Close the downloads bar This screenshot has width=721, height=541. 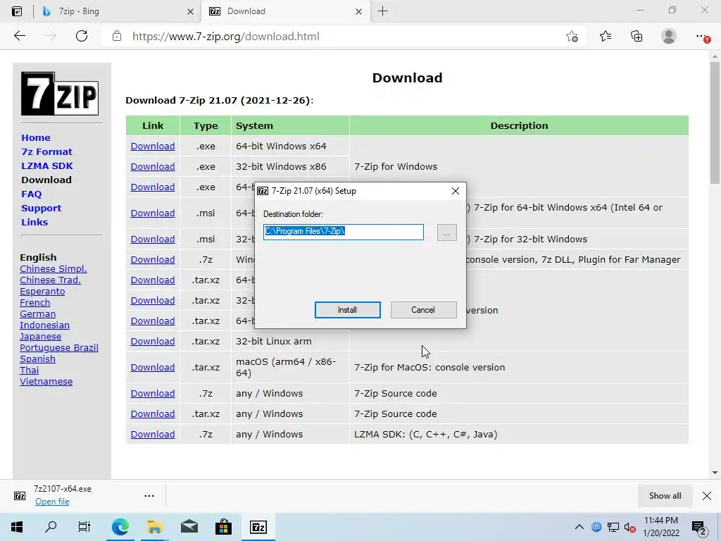707,496
